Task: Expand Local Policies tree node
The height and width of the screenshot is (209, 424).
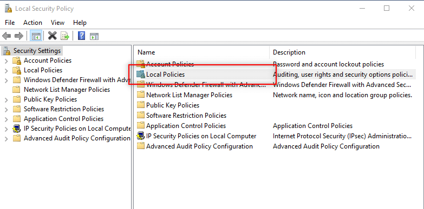Action: 6,70
